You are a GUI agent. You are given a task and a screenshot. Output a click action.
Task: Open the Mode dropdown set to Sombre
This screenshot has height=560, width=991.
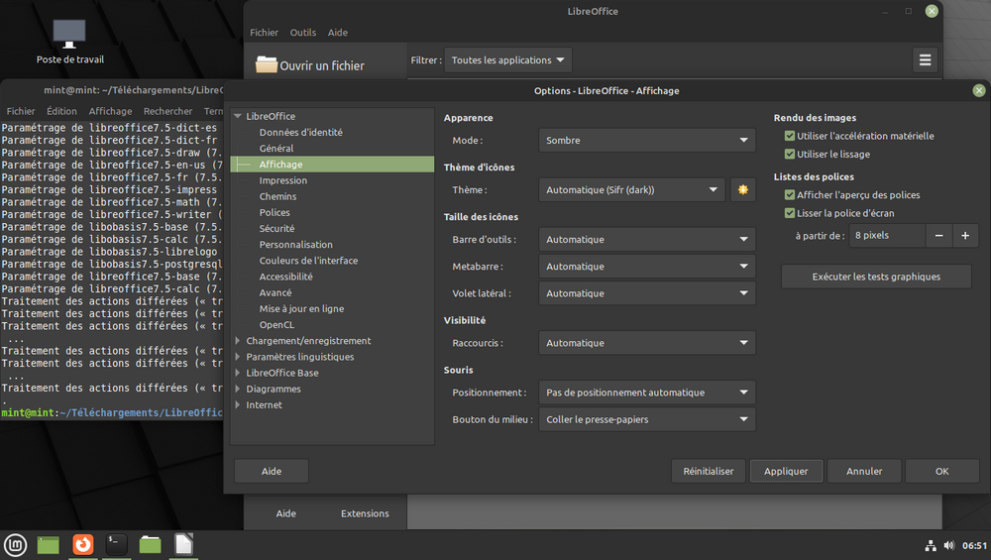tap(647, 141)
